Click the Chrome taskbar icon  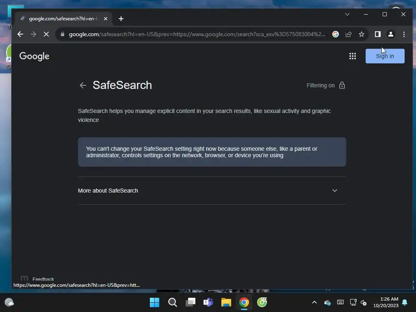(244, 302)
